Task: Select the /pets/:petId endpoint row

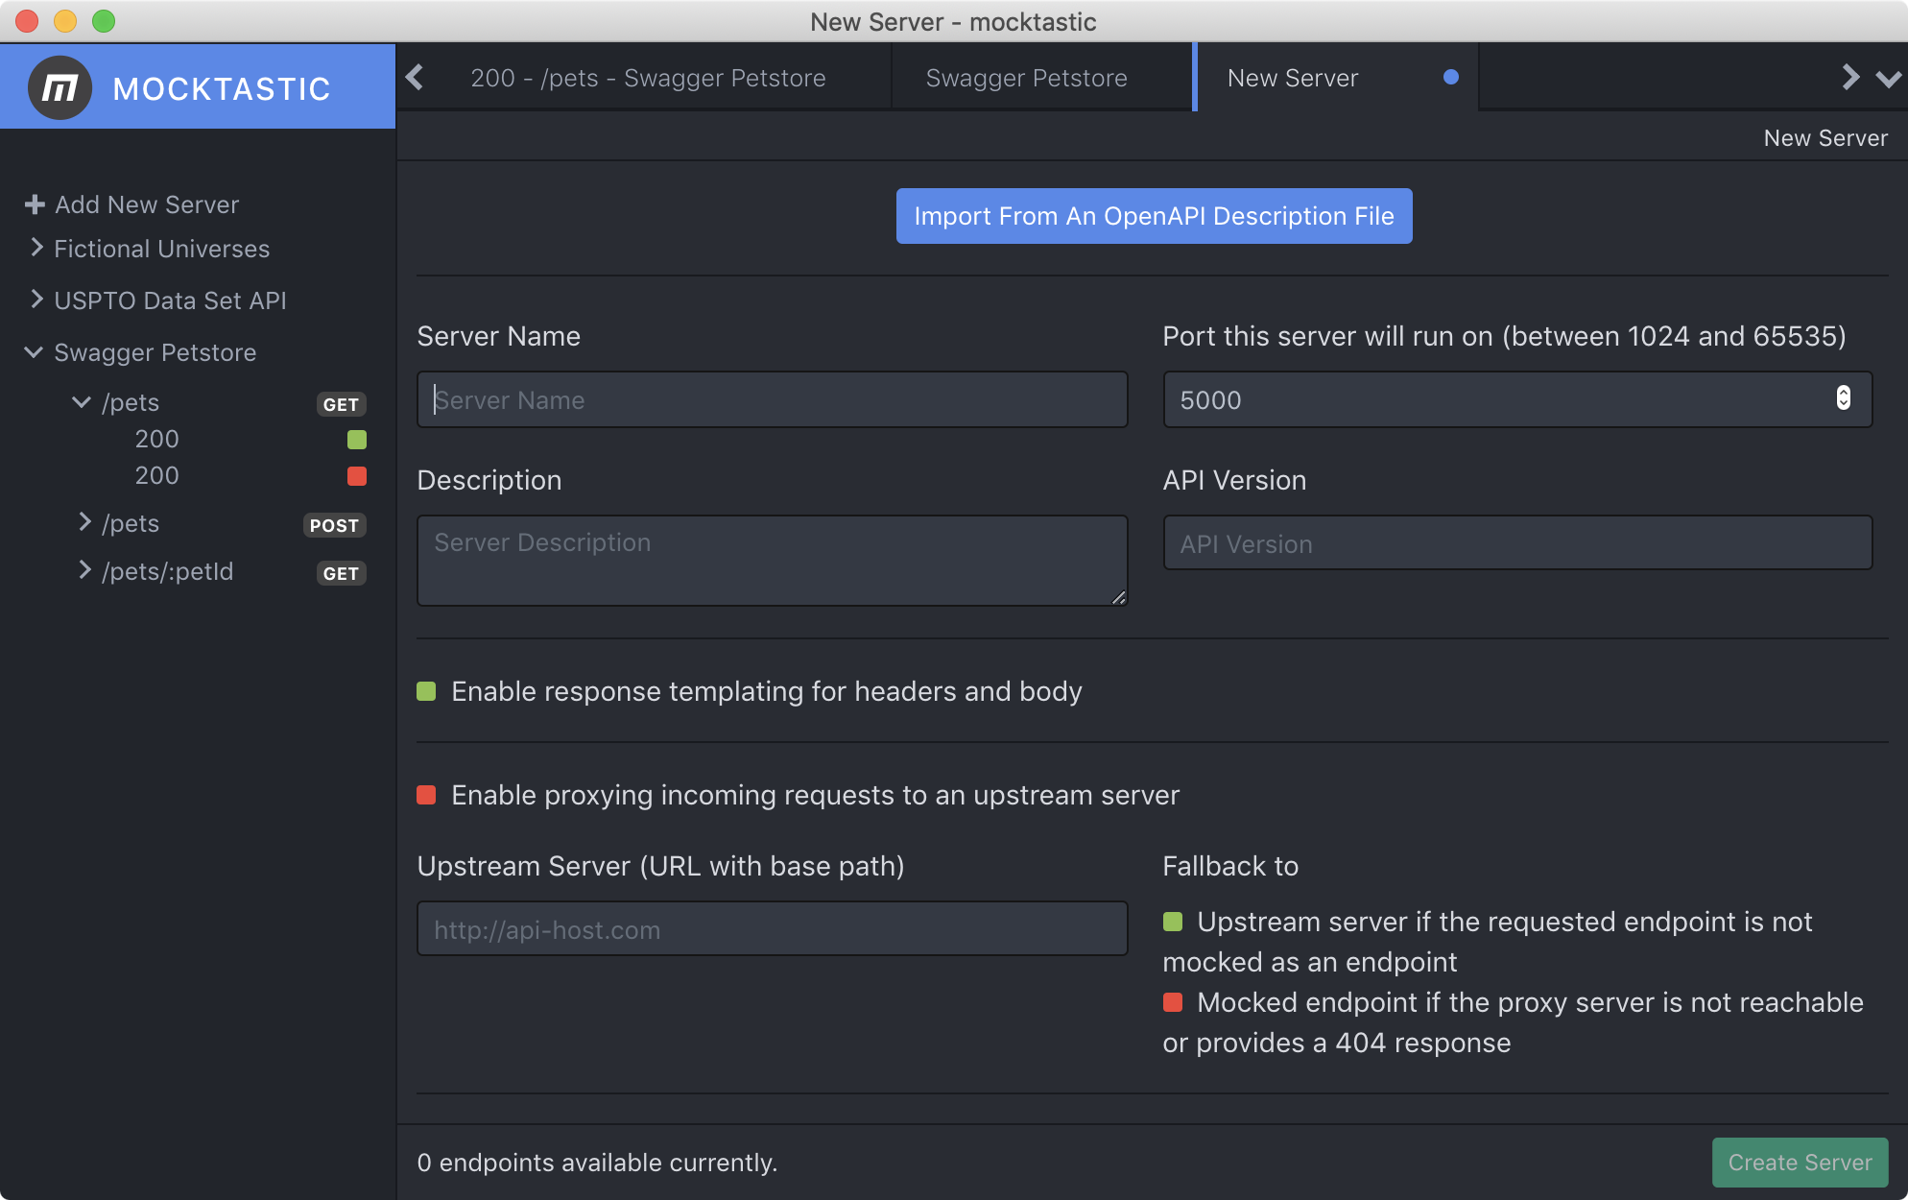Action: click(x=219, y=571)
